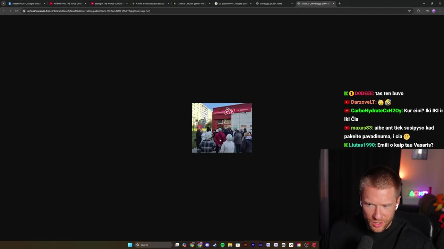The image size is (444, 249).
Task: Open File Explorer from the taskbar
Action: pyautogui.click(x=230, y=245)
